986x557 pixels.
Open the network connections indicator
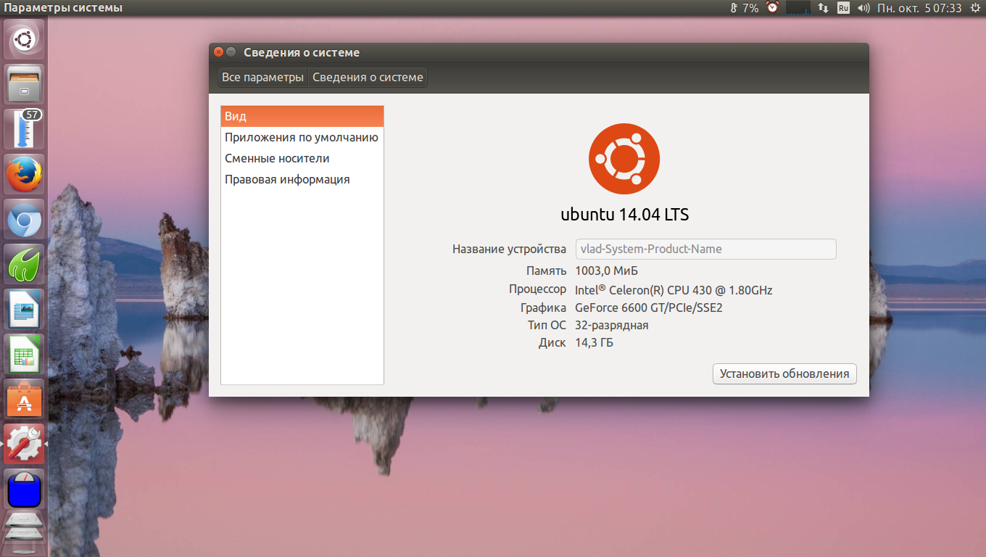[823, 8]
